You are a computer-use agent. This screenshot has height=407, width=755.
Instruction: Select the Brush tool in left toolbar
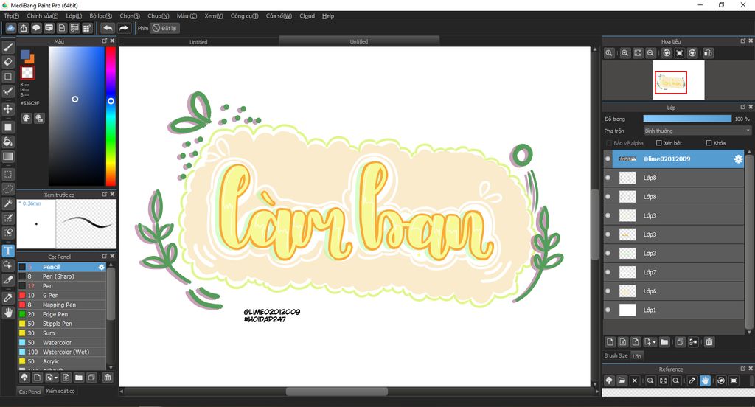pos(8,47)
